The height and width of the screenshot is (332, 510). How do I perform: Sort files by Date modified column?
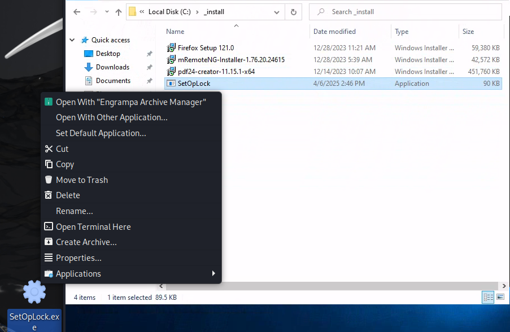(x=334, y=32)
